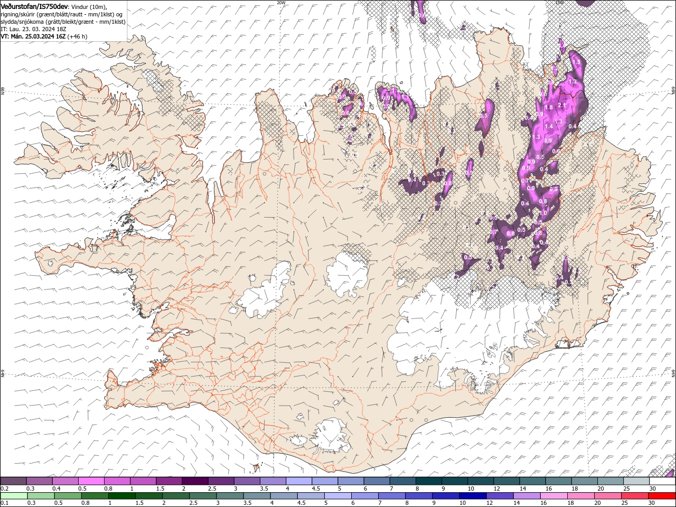Click the 1.4 precipitation value on map
The height and width of the screenshot is (507, 676).
(549, 126)
